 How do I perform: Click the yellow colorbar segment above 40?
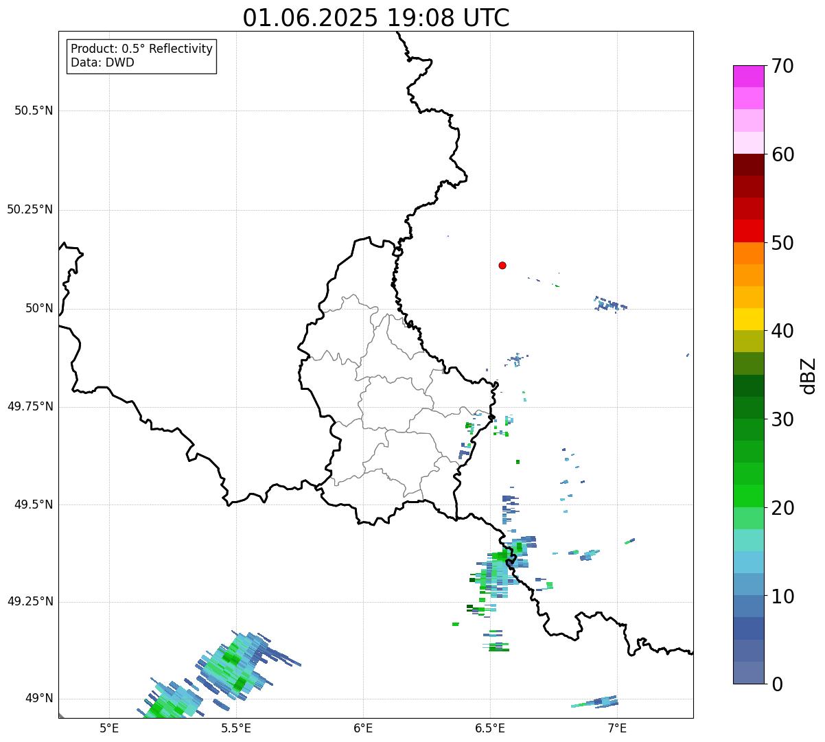coord(748,319)
